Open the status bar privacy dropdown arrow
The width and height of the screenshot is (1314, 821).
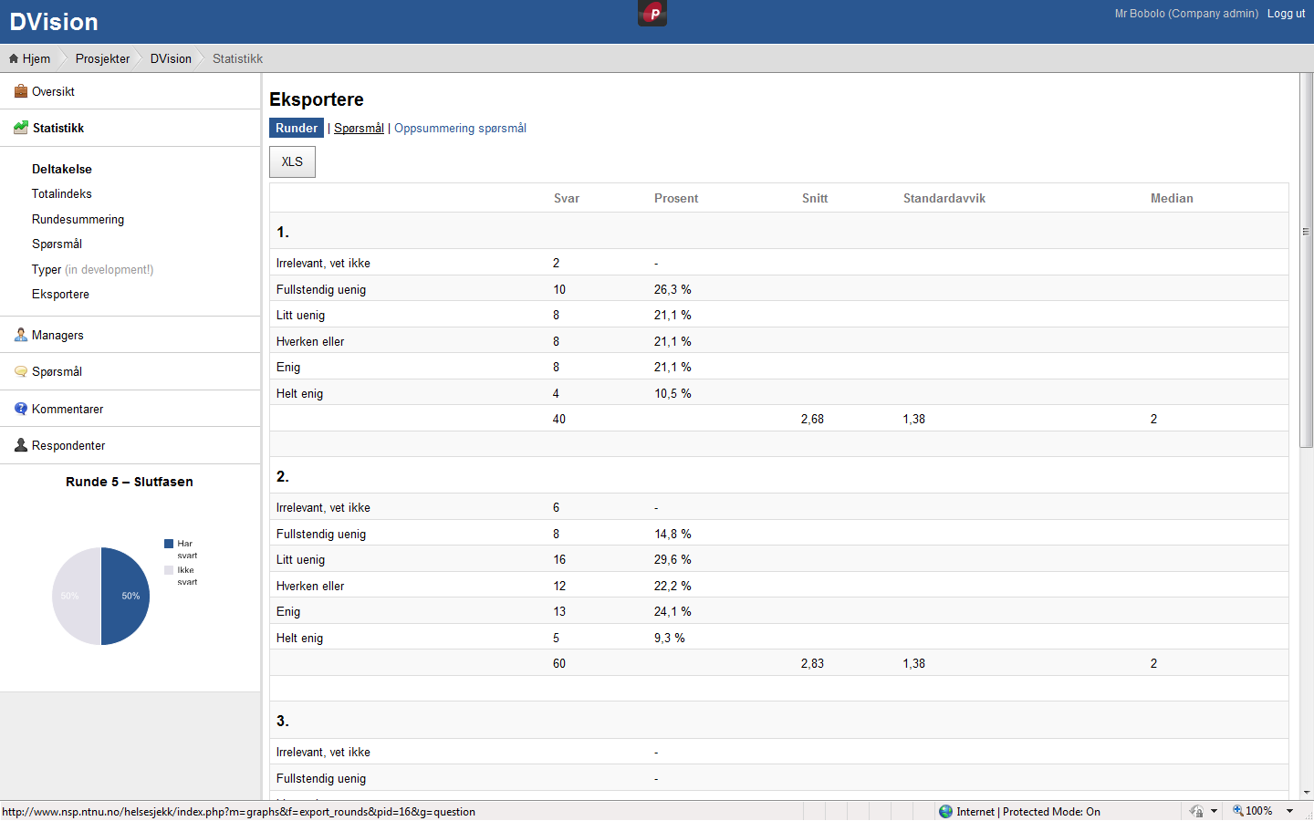1214,811
